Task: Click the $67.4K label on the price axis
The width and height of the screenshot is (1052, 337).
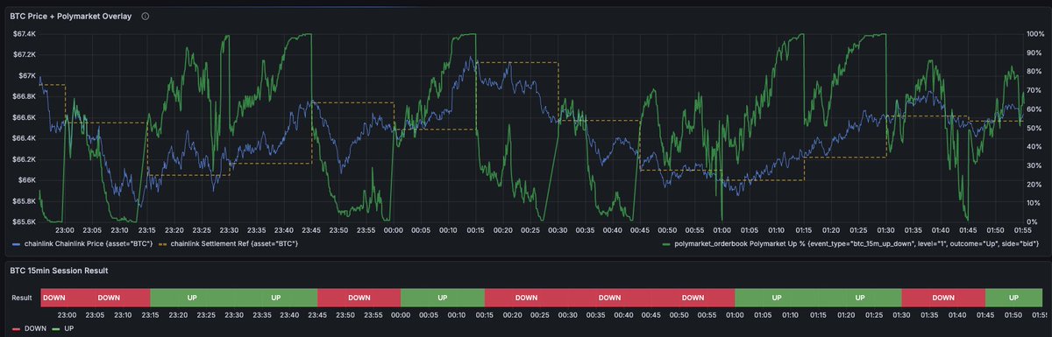Action: click(24, 34)
